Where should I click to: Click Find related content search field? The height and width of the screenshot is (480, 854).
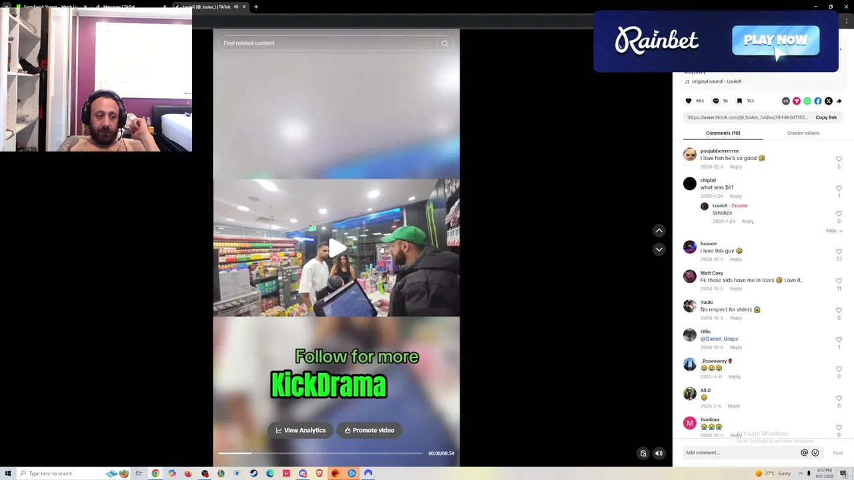click(x=327, y=43)
